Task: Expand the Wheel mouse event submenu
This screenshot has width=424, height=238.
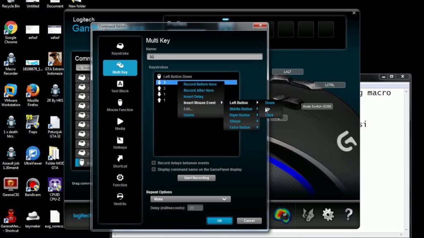Action: (235, 121)
